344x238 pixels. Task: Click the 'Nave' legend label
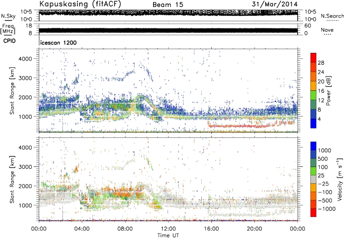click(x=327, y=30)
